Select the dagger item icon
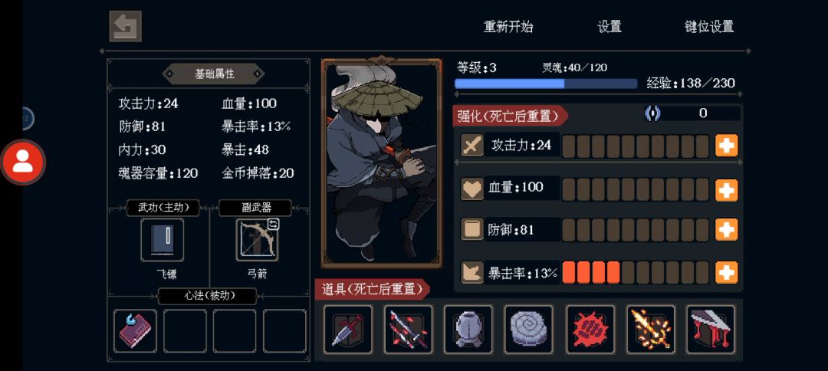This screenshot has width=828, height=371. click(348, 330)
